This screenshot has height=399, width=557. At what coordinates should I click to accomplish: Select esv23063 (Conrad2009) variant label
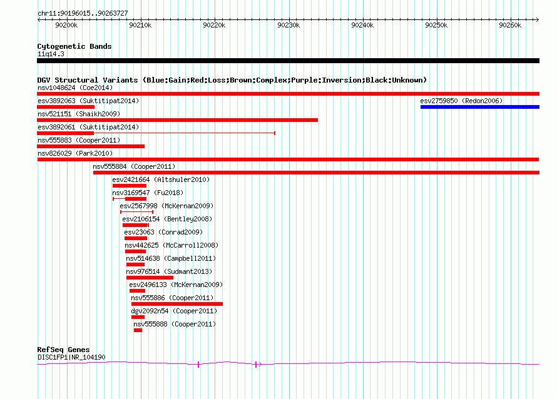click(163, 232)
